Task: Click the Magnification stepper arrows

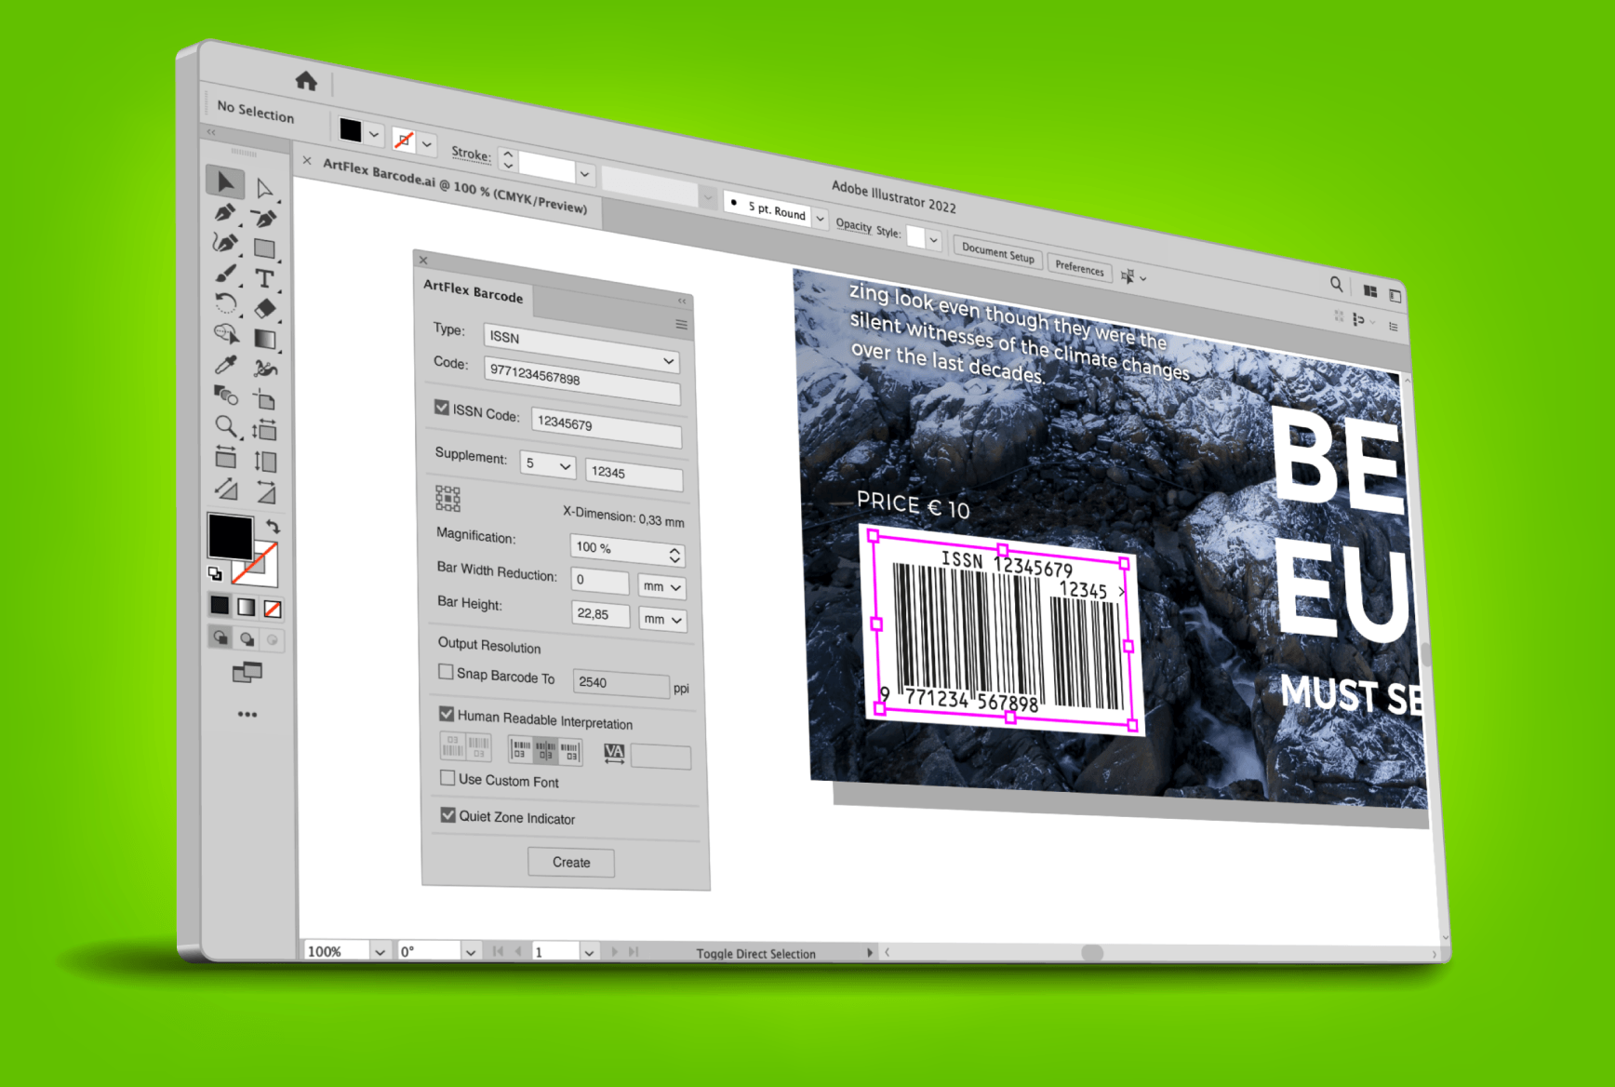Action: [x=675, y=556]
